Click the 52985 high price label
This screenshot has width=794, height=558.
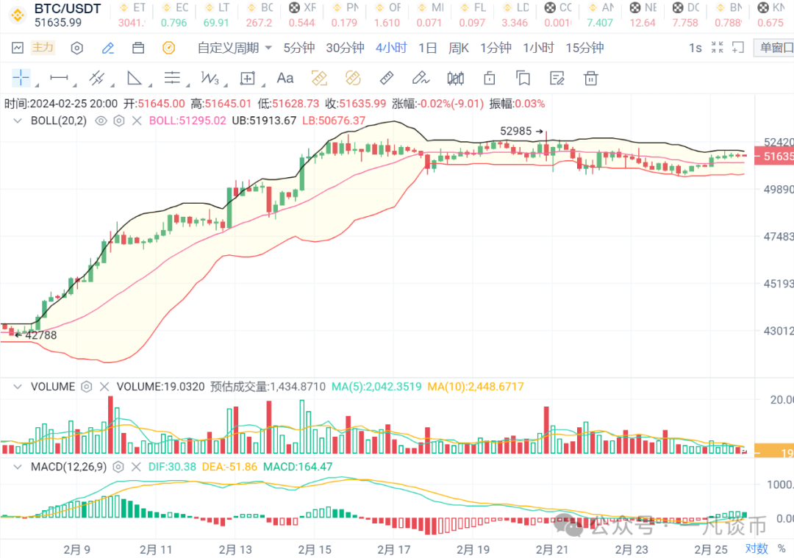[x=515, y=131]
